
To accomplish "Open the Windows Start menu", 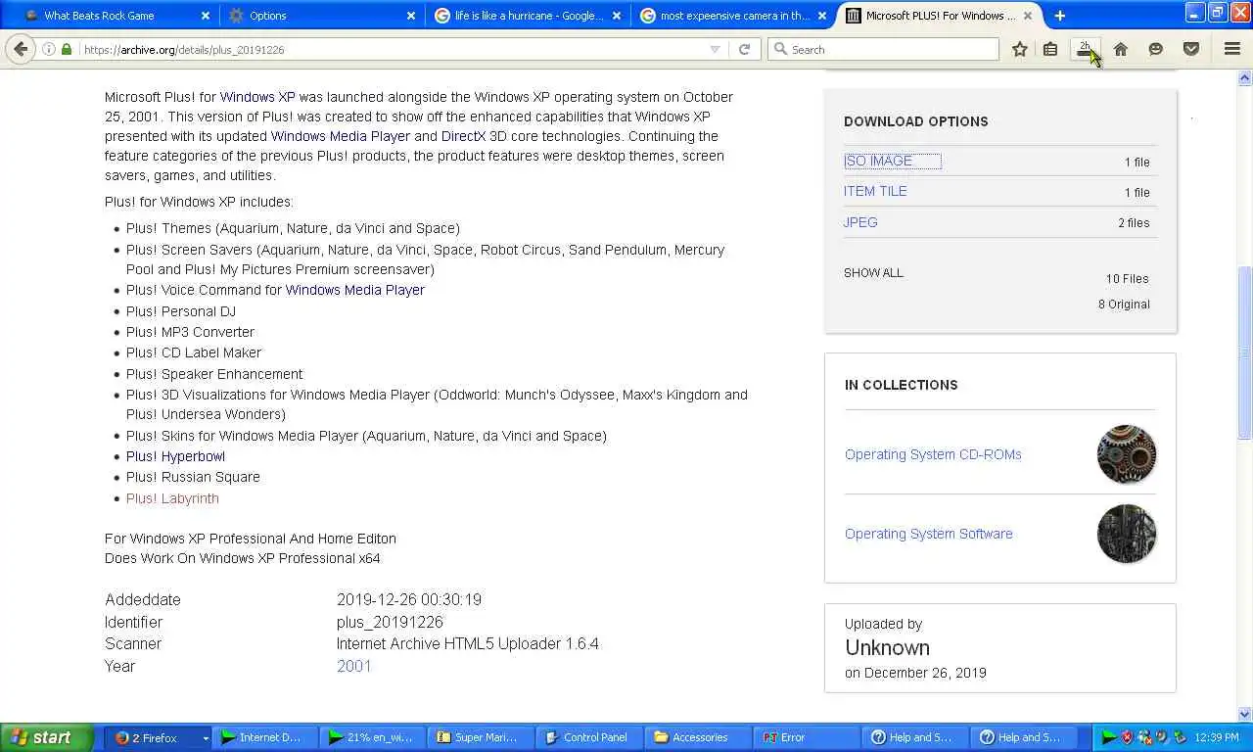I will coord(46,738).
